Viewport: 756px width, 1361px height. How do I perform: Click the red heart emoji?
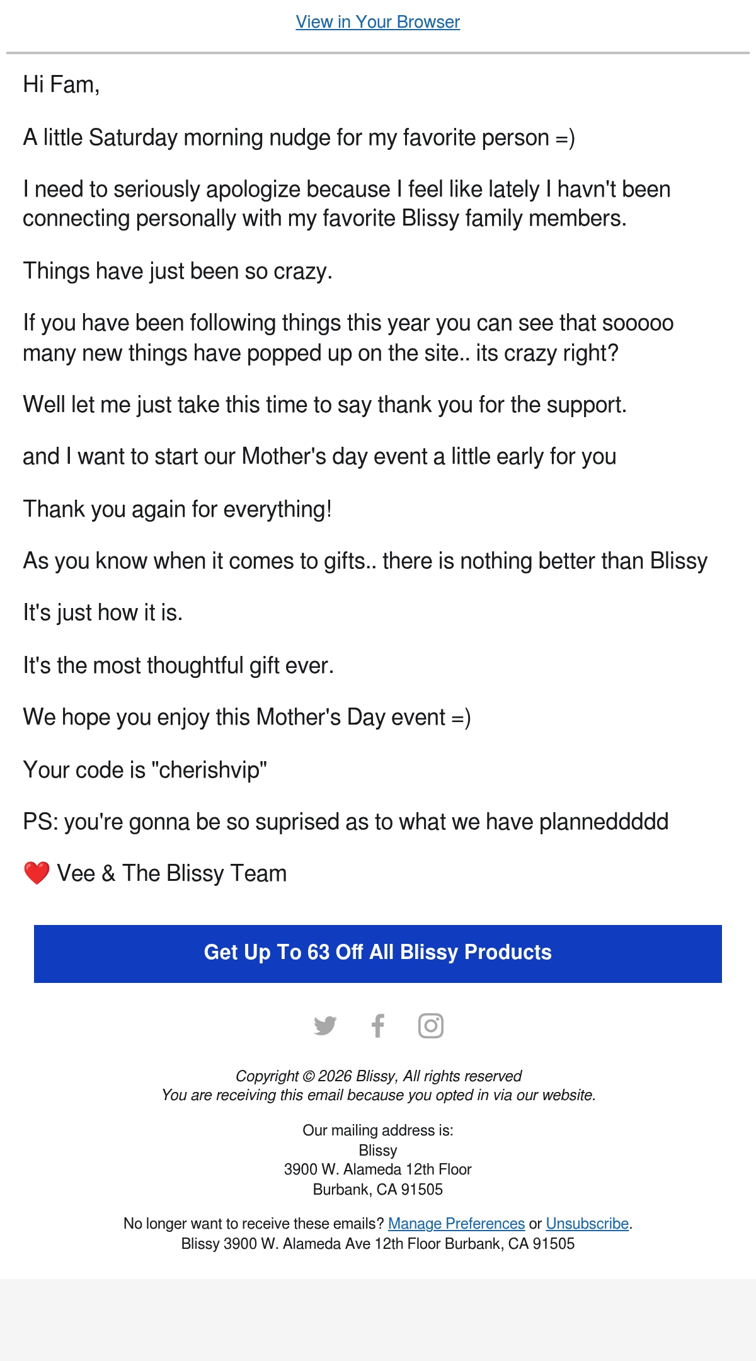click(x=37, y=873)
